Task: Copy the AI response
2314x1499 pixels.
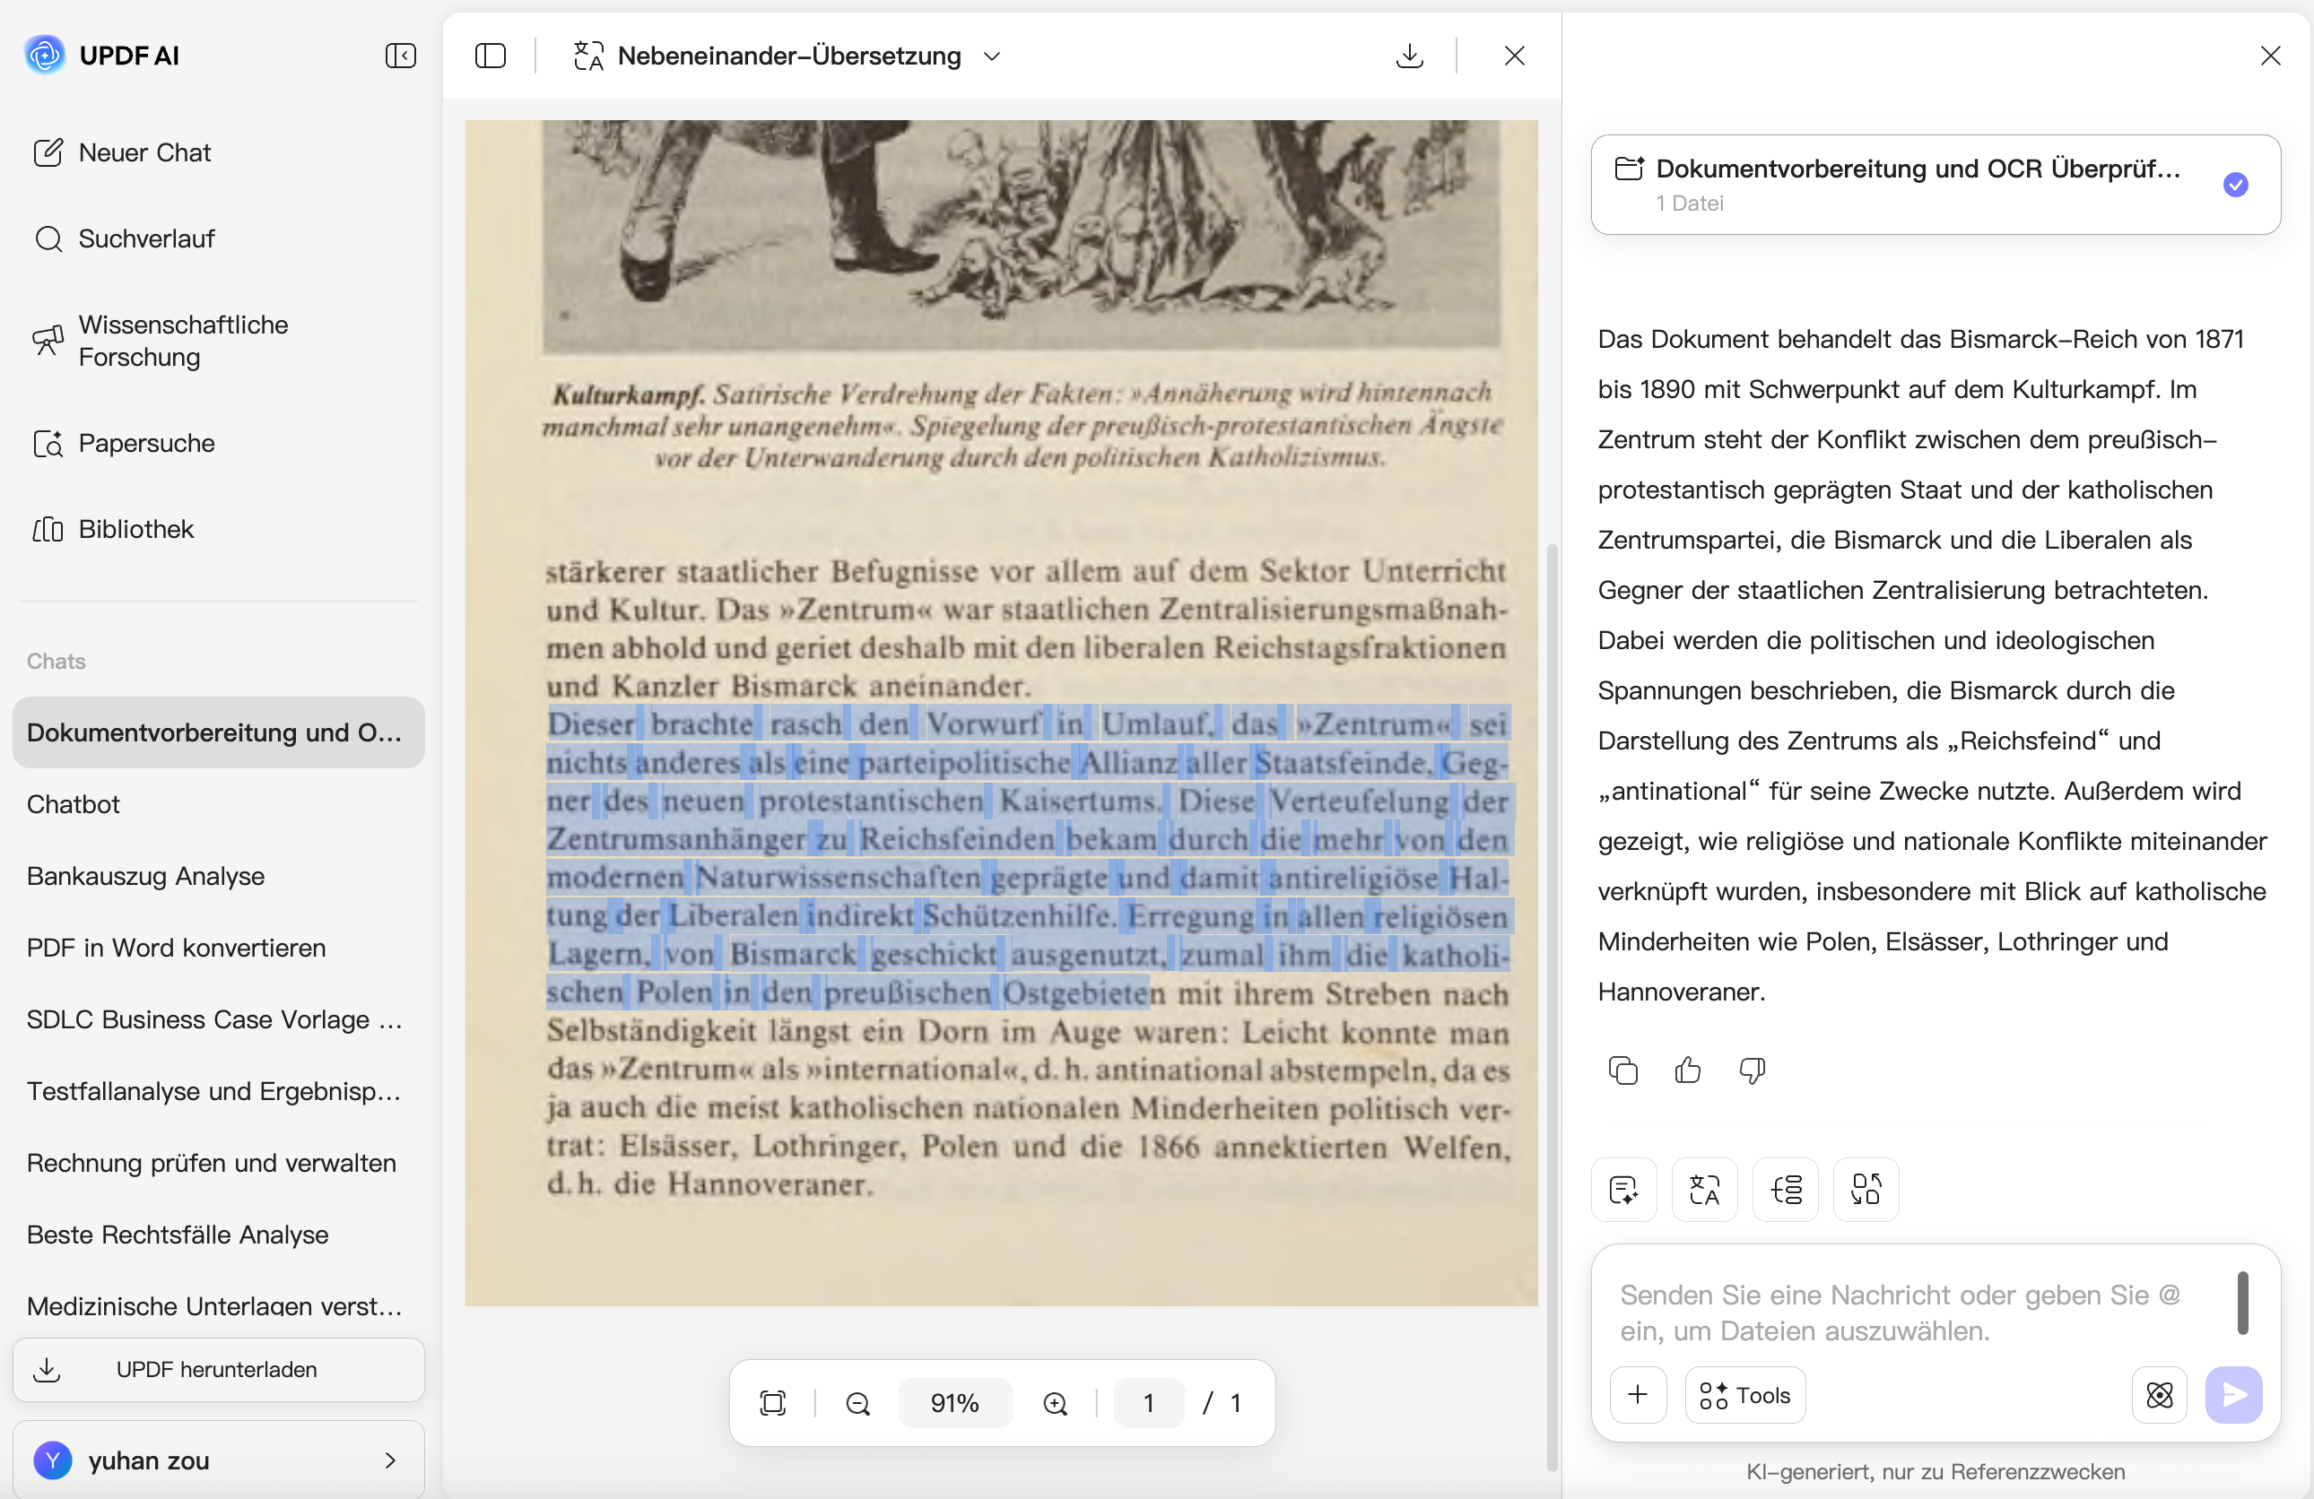Action: click(x=1622, y=1070)
